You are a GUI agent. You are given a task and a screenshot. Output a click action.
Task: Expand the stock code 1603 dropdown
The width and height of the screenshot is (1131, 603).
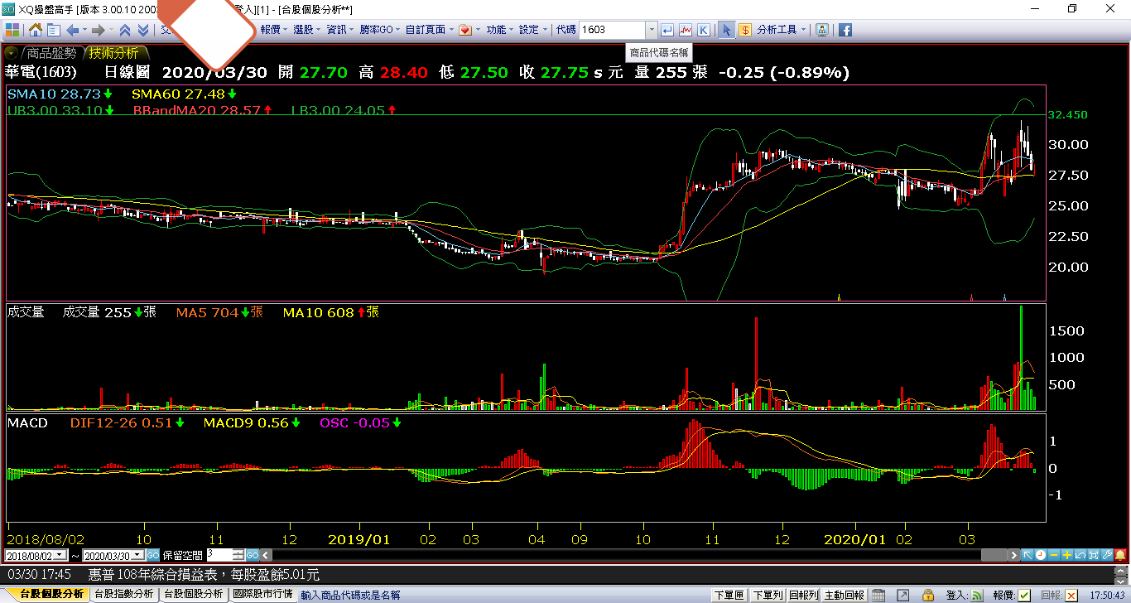pos(652,30)
